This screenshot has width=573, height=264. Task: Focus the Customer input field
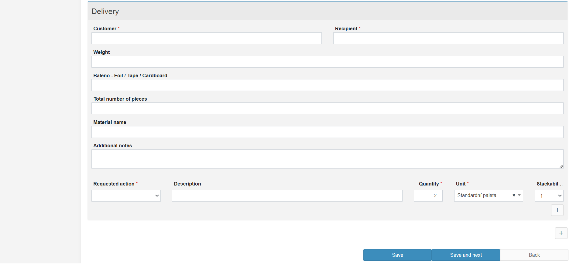point(206,38)
